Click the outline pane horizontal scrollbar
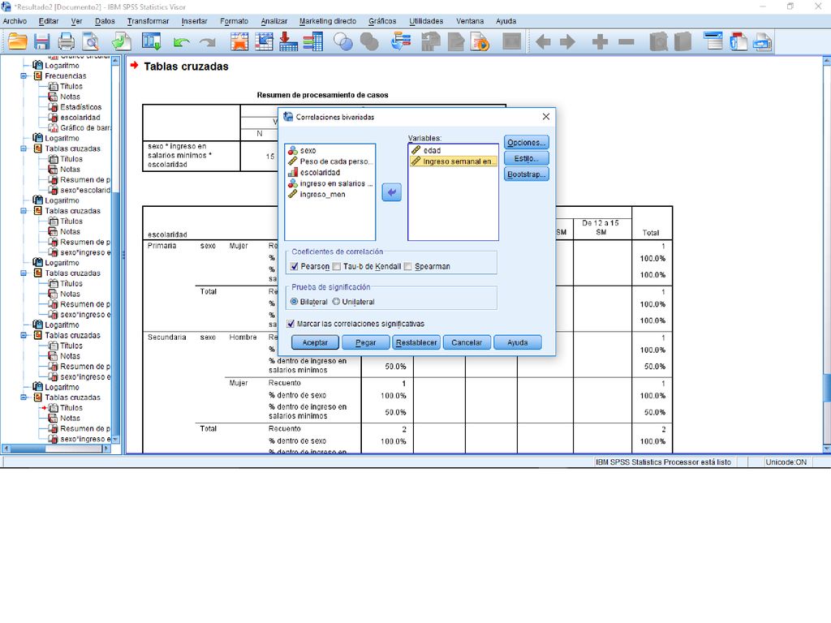This screenshot has height=623, width=831. tap(55, 448)
